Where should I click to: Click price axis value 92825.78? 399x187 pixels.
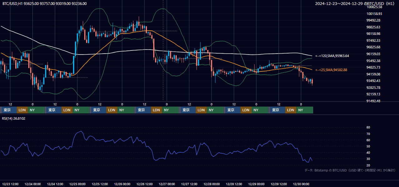point(373,88)
